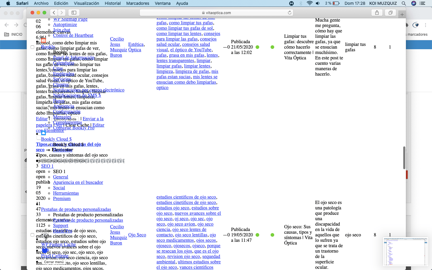Click the 'sequedad ambiental' tag link
The height and width of the screenshot is (270, 432).
point(188,259)
